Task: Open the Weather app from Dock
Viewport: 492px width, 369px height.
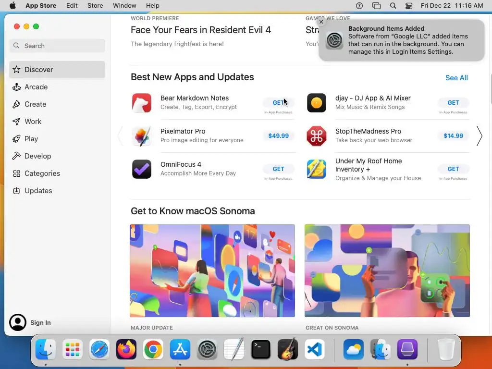Action: coord(354,349)
